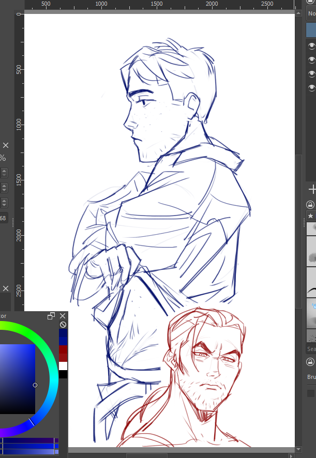316x458 pixels.
Task: Click the canvas vertical scrollbar thumb
Action: [298, 232]
